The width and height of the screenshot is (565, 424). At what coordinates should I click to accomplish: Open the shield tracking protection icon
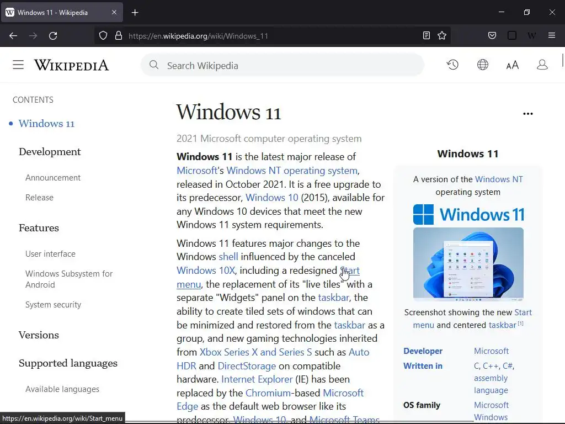(103, 36)
